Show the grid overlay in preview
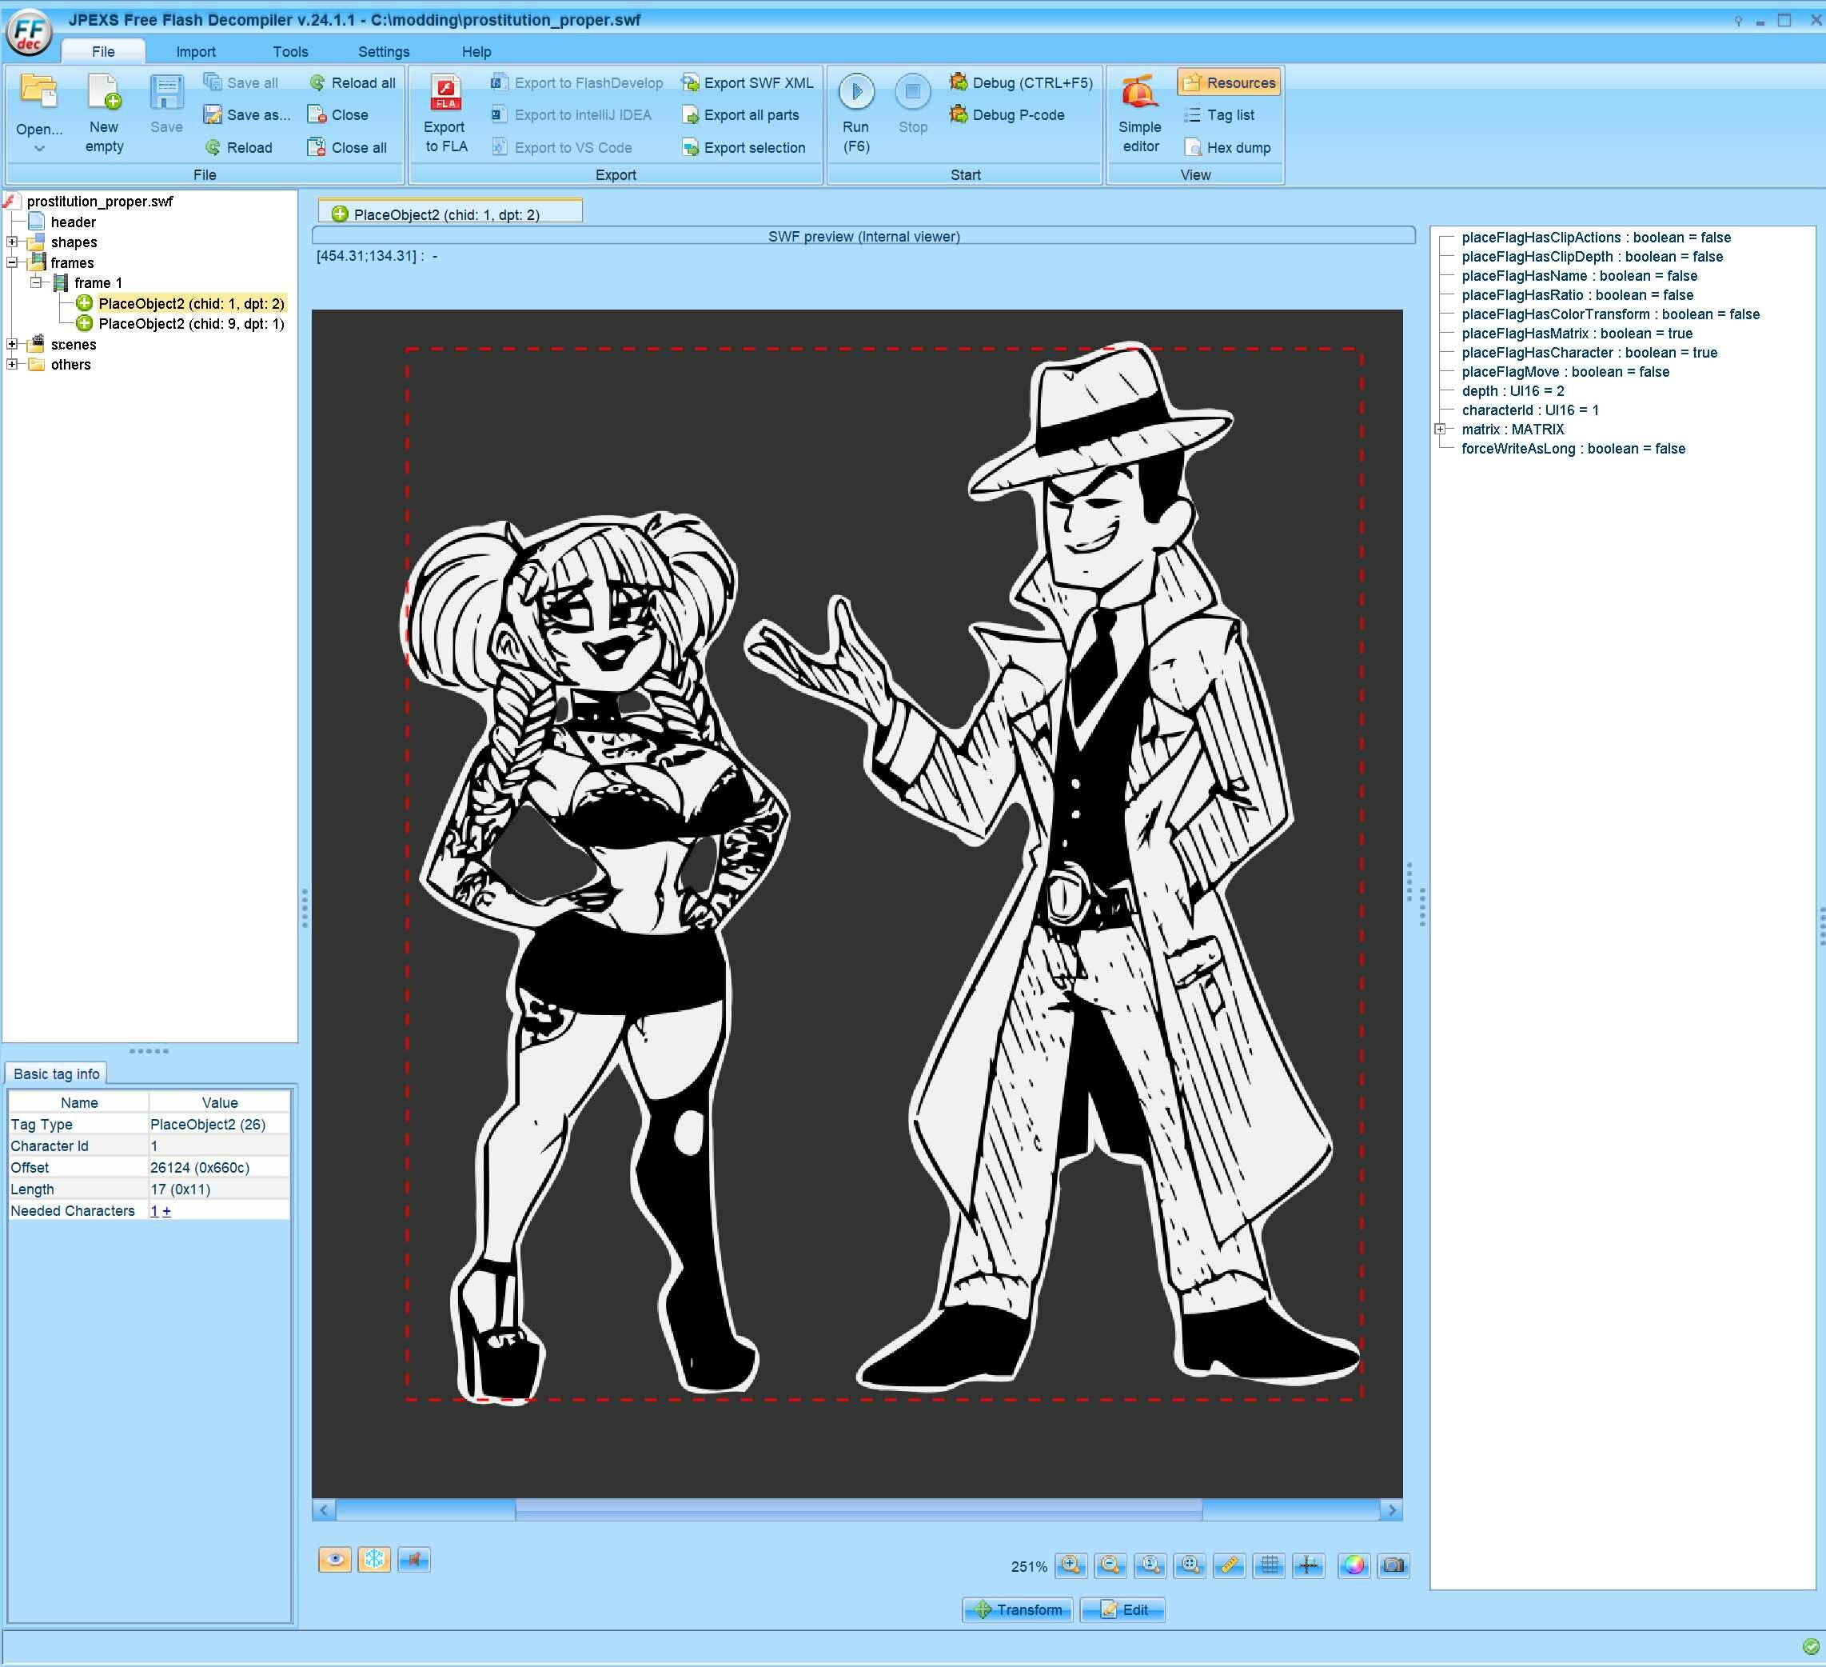The height and width of the screenshot is (1667, 1826). coord(1269,1565)
